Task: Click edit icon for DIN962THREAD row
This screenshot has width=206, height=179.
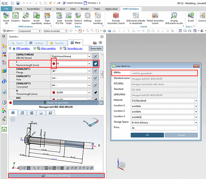Action: (x=95, y=56)
